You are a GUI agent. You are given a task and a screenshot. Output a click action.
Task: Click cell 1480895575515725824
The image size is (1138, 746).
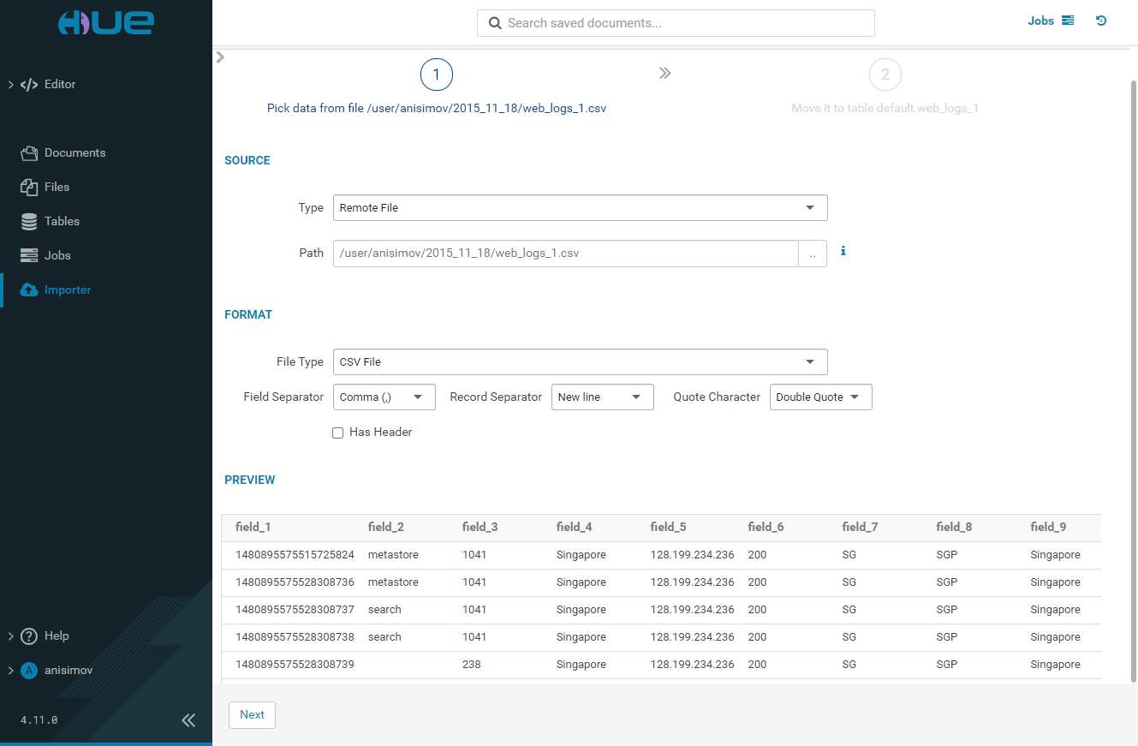pos(295,555)
